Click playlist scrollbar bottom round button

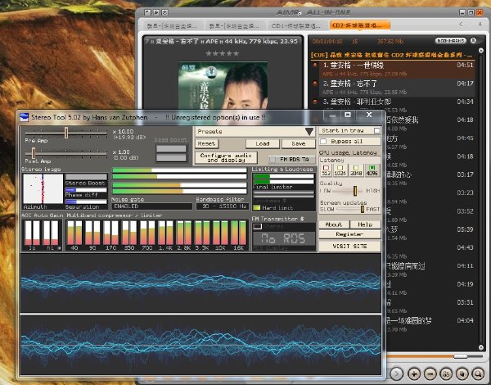tap(481, 347)
